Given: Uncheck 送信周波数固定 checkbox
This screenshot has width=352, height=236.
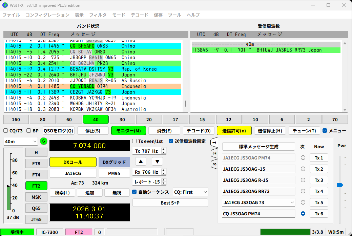Looking at the screenshot, I should [x=171, y=141].
